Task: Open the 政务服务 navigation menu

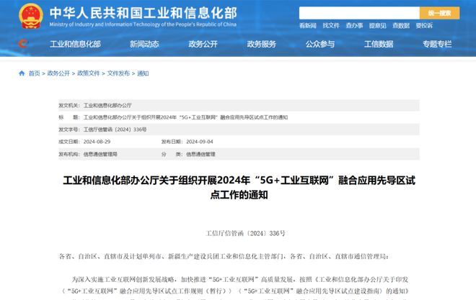Action: 261,44
